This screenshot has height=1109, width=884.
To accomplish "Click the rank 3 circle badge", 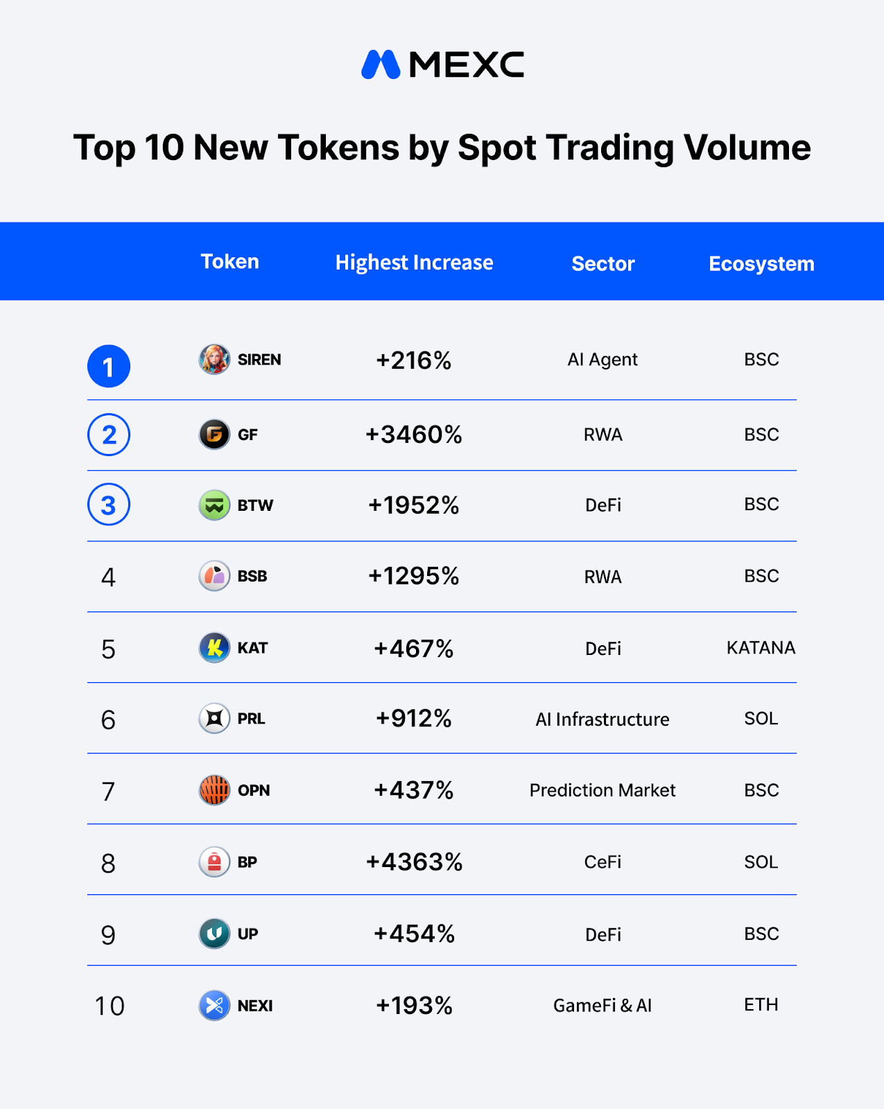I will point(109,505).
